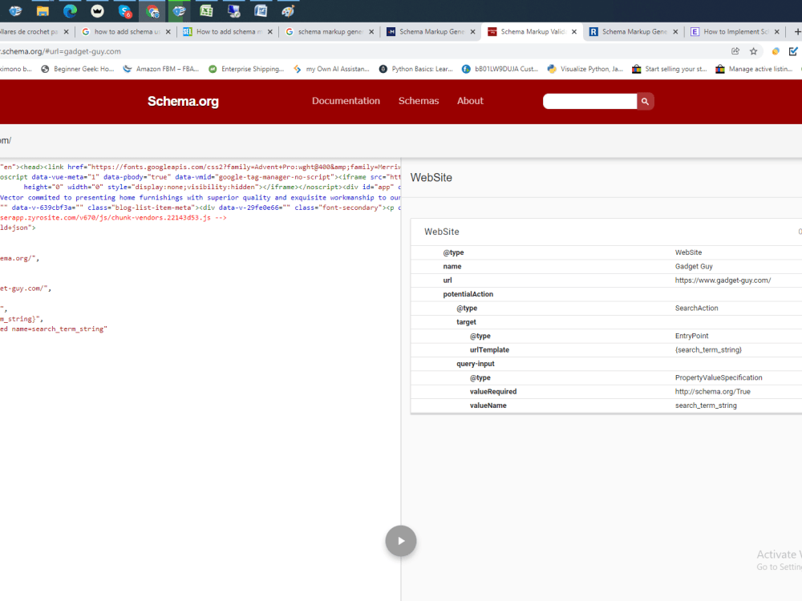Launch Microsoft Word from the taskbar
The image size is (802, 601).
[261, 11]
